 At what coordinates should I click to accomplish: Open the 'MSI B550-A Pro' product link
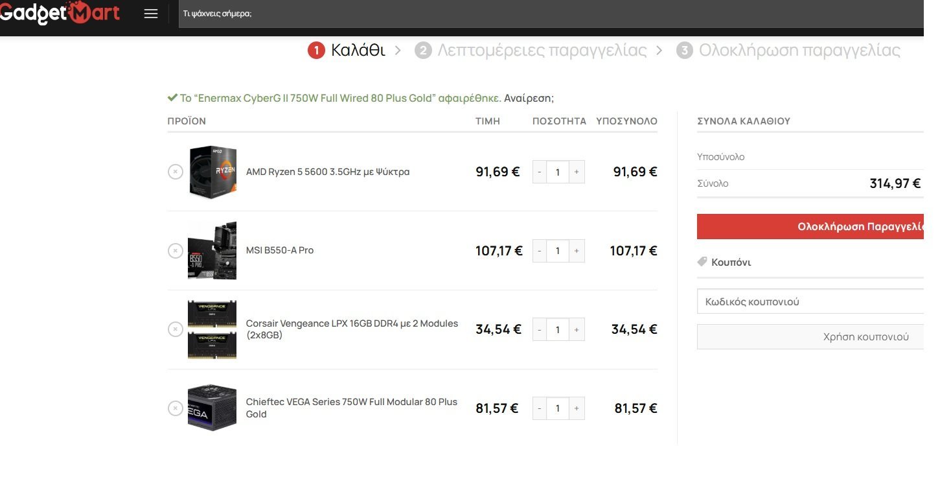pos(280,250)
